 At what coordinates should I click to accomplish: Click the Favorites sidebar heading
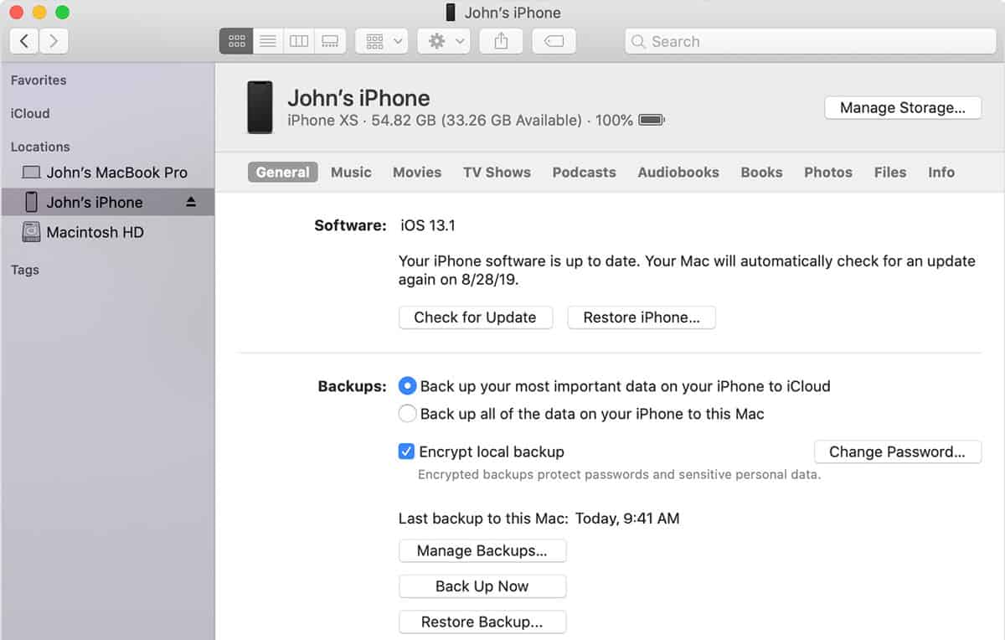(x=39, y=80)
